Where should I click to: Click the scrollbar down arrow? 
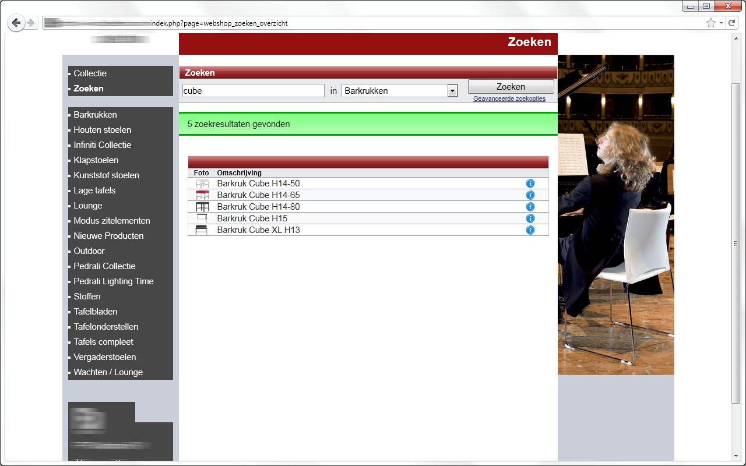(736, 456)
